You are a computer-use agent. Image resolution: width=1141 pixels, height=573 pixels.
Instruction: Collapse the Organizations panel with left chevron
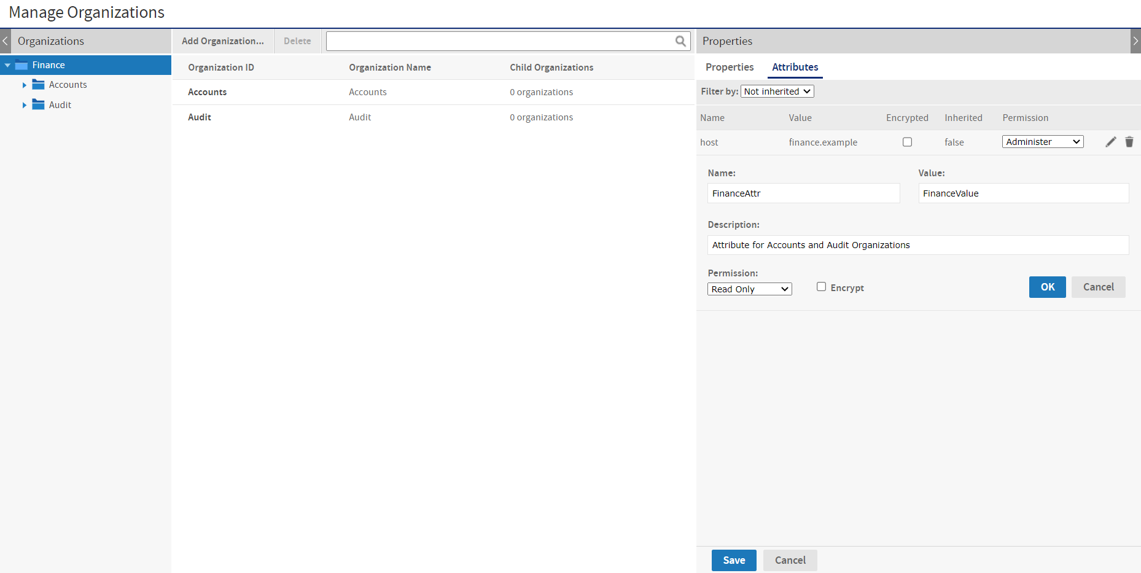[x=6, y=41]
